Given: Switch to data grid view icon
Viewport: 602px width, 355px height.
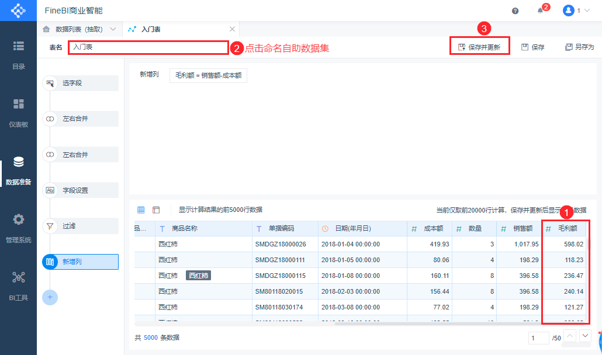Looking at the screenshot, I should (x=141, y=210).
